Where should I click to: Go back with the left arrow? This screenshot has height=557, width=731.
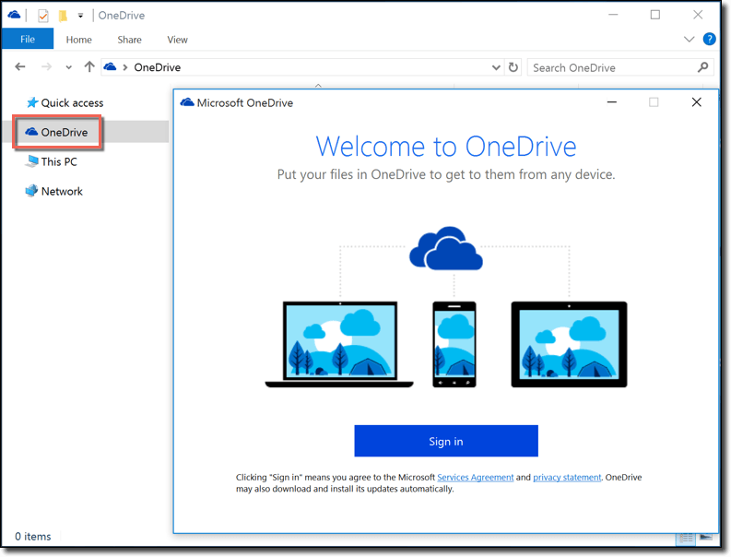20,66
